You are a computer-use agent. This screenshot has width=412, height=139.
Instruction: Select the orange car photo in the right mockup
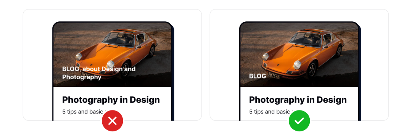(299, 54)
